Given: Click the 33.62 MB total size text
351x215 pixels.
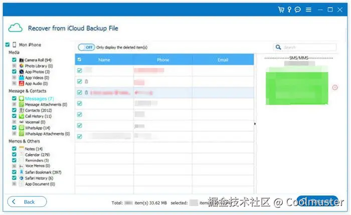Looking at the screenshot, I should pos(158,203).
